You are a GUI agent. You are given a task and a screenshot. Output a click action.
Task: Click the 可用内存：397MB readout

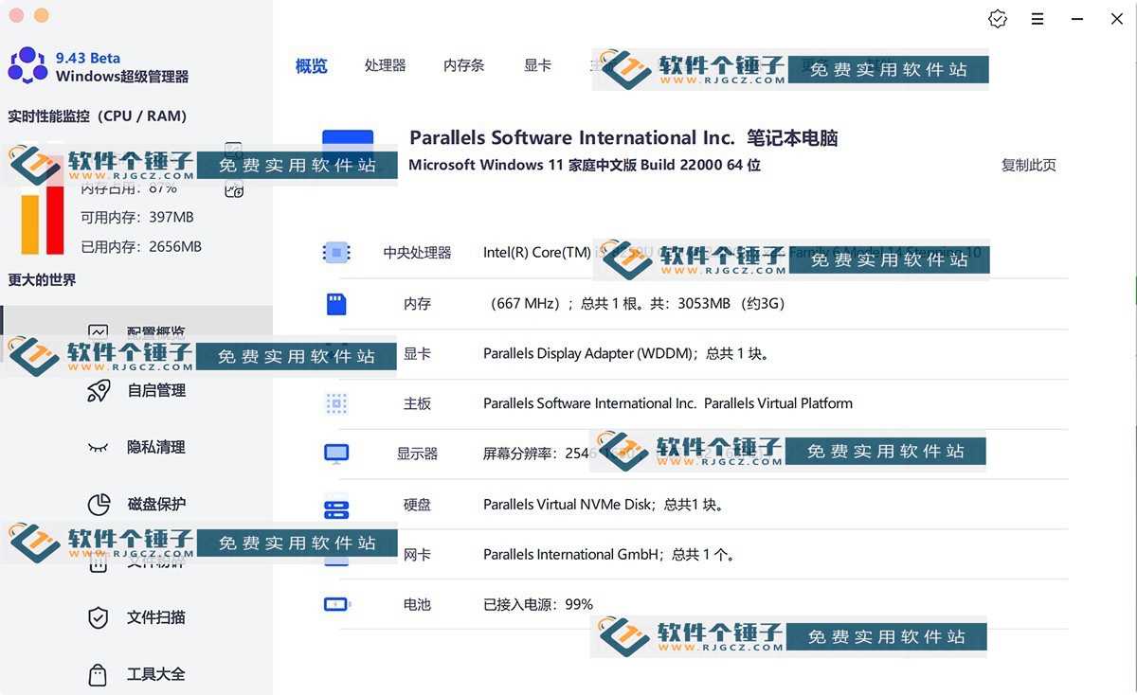click(137, 217)
